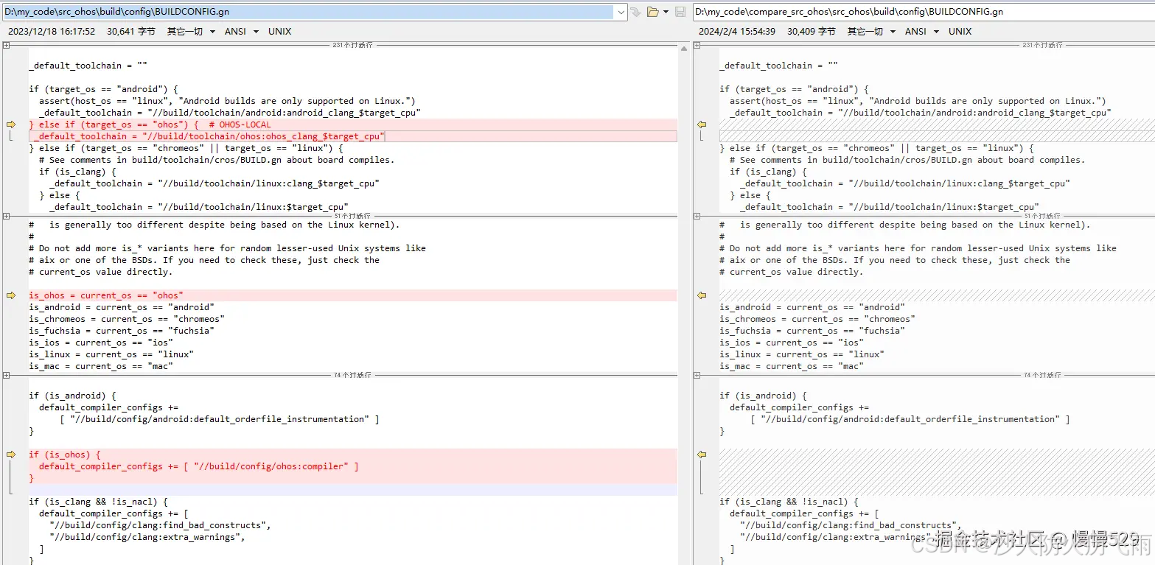Click left file timestamp 2023/12/18 16:17:52
The image size is (1155, 565).
pyautogui.click(x=52, y=31)
